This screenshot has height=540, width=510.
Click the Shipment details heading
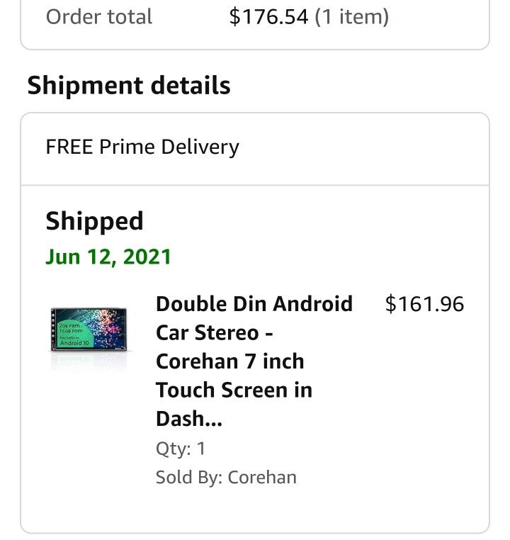point(129,86)
